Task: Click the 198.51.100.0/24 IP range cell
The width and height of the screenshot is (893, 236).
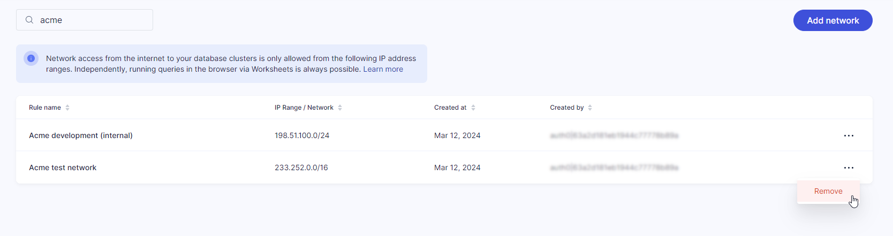Action: tap(302, 135)
